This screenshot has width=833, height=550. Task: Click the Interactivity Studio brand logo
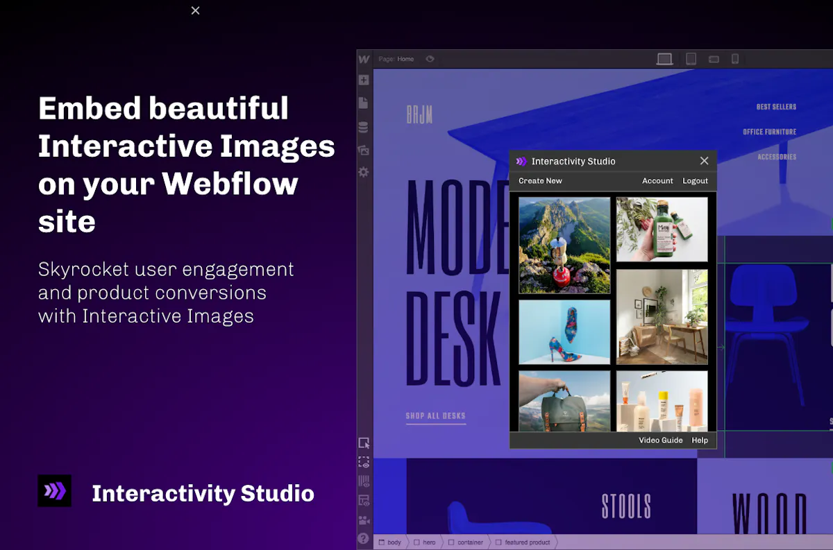[x=54, y=491]
